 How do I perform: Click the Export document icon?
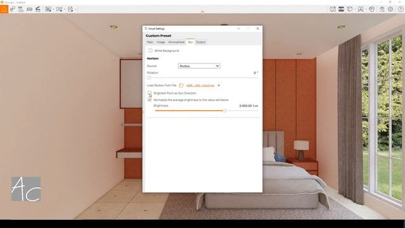(70, 9)
